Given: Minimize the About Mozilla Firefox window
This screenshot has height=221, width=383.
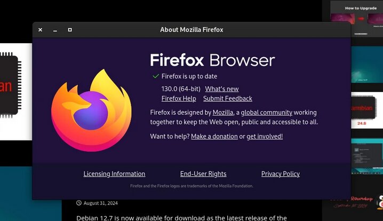Looking at the screenshot, I should pos(55,30).
